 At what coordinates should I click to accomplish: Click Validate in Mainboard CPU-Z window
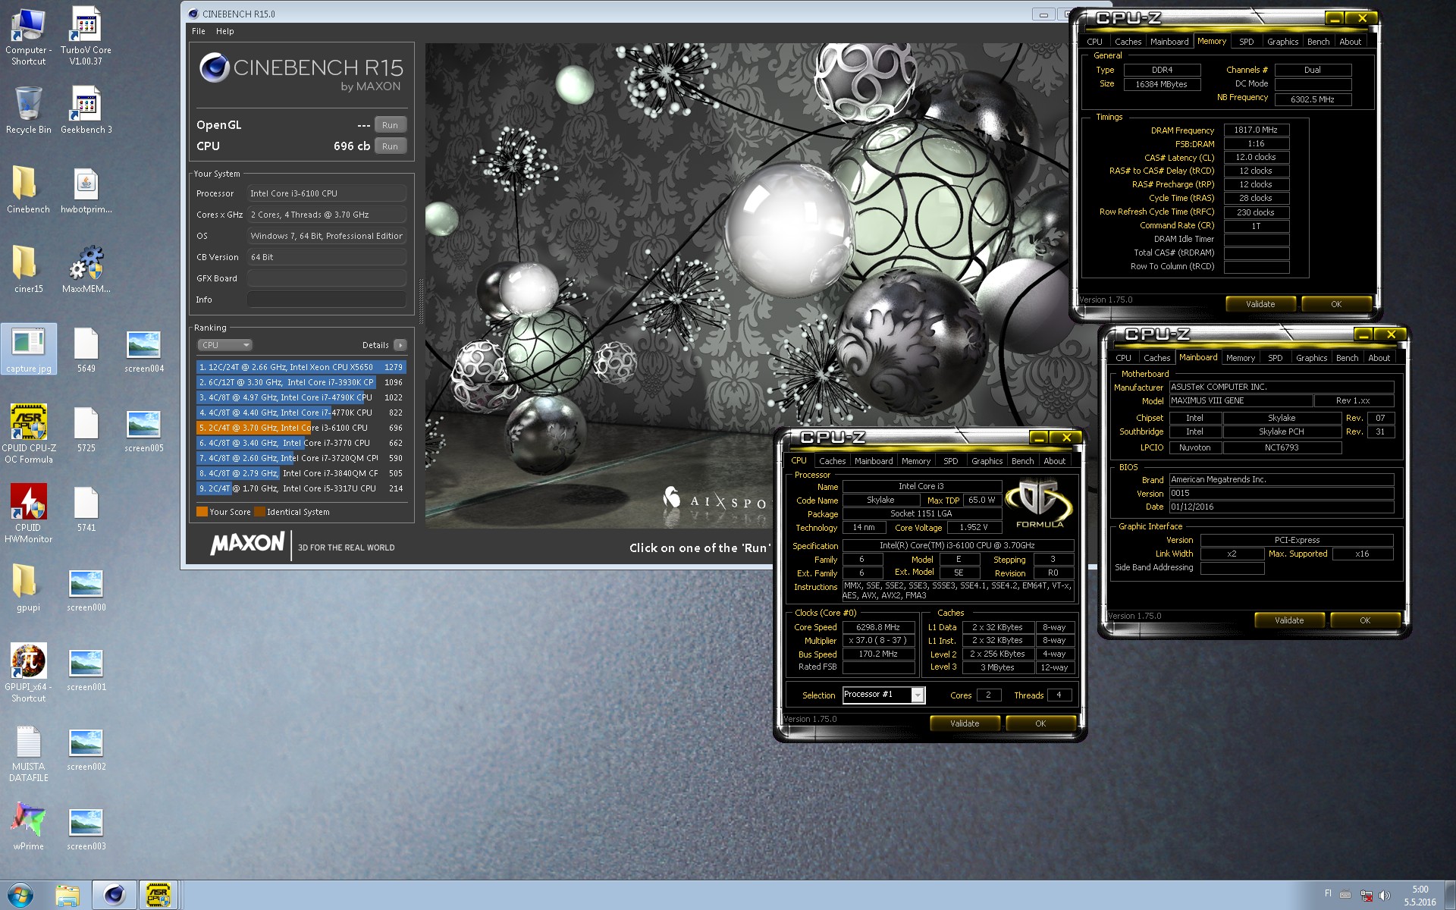point(1289,620)
